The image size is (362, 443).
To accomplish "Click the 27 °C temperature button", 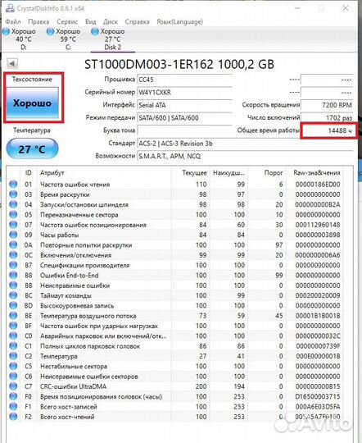I will (x=32, y=148).
